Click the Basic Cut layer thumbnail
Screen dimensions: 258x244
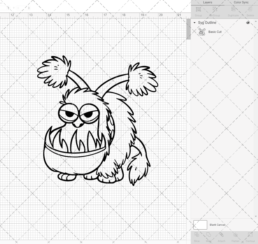click(201, 32)
